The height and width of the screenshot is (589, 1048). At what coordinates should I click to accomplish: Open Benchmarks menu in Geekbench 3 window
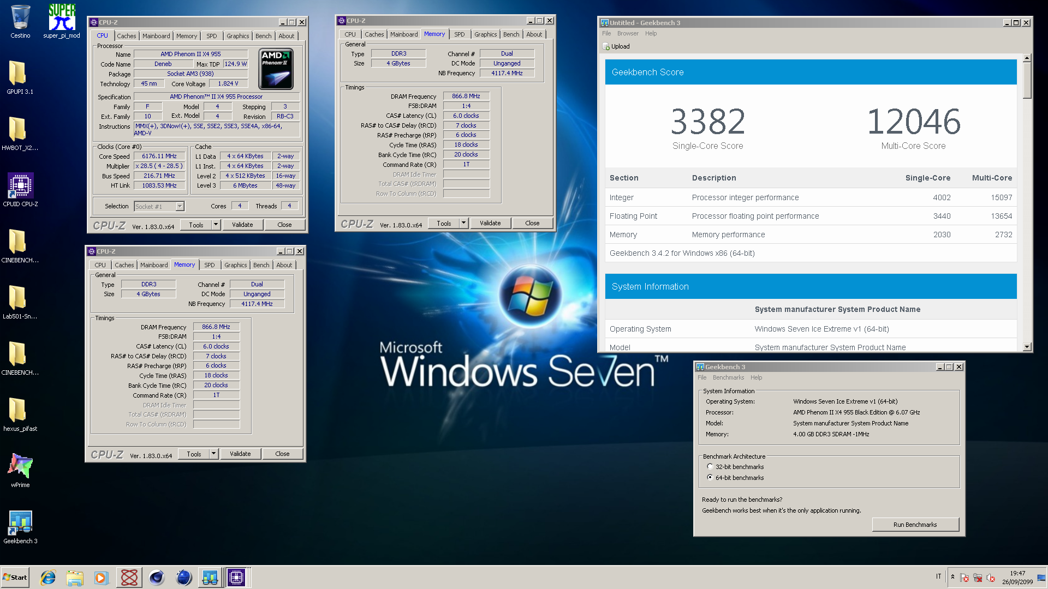click(728, 377)
